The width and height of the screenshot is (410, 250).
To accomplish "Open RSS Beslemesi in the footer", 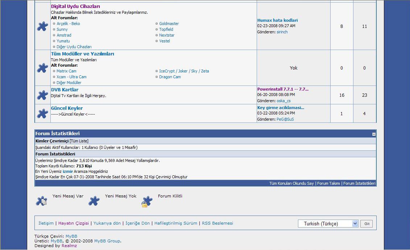I will click(x=218, y=223).
